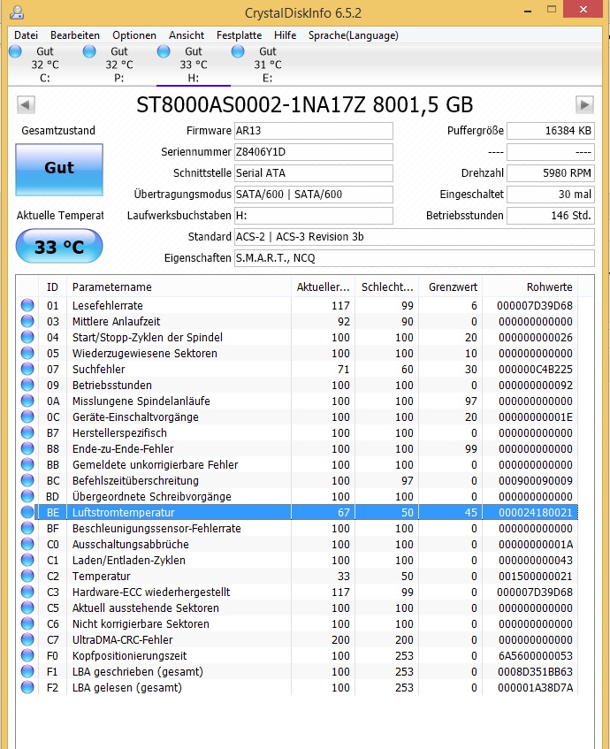
Task: Click the Grenzwert column header
Action: coord(451,287)
